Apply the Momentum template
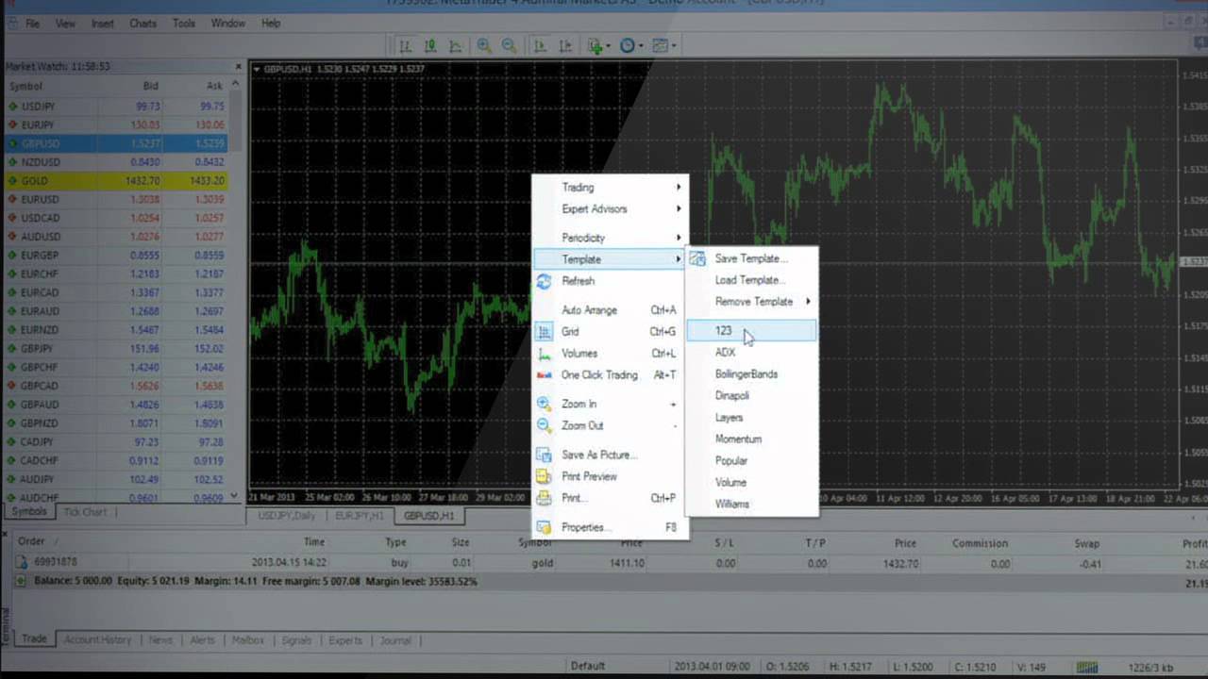1208x679 pixels. click(751, 439)
